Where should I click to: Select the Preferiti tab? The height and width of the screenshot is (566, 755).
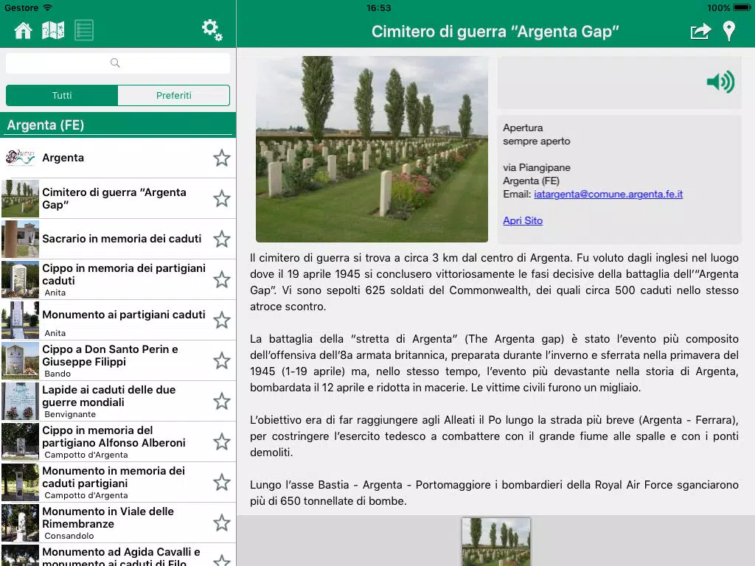174,95
